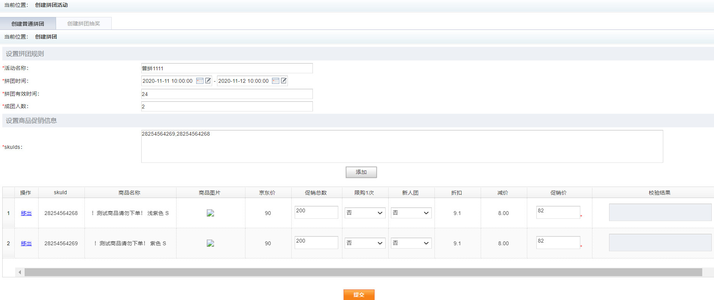Select the 创建普通拼团 tab
Viewport: 714px width, 300px height.
tap(28, 23)
